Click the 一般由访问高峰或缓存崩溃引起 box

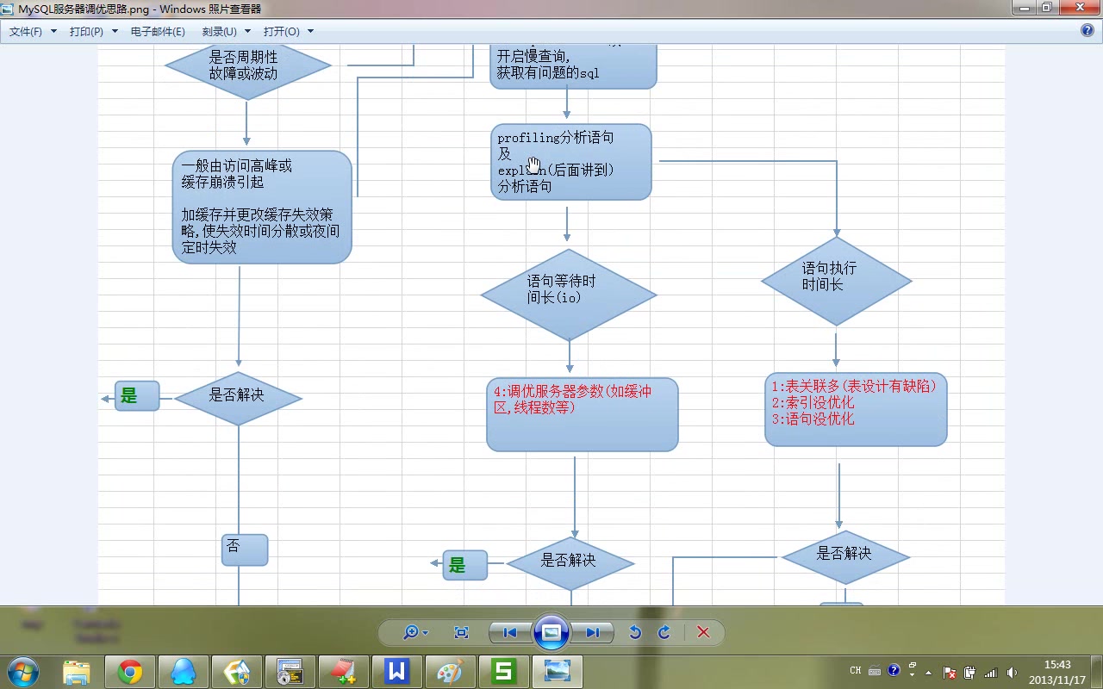[262, 207]
